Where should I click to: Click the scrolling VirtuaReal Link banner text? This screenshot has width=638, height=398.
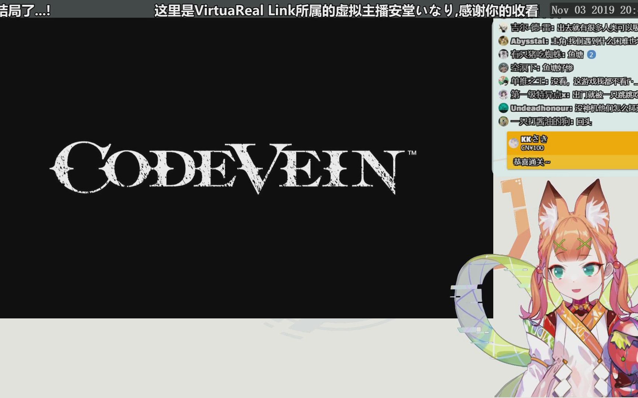point(346,10)
